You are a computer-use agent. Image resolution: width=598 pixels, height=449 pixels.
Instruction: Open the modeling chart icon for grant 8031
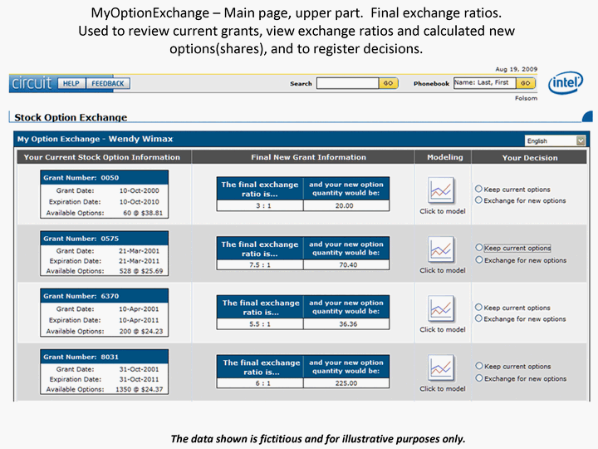click(442, 368)
